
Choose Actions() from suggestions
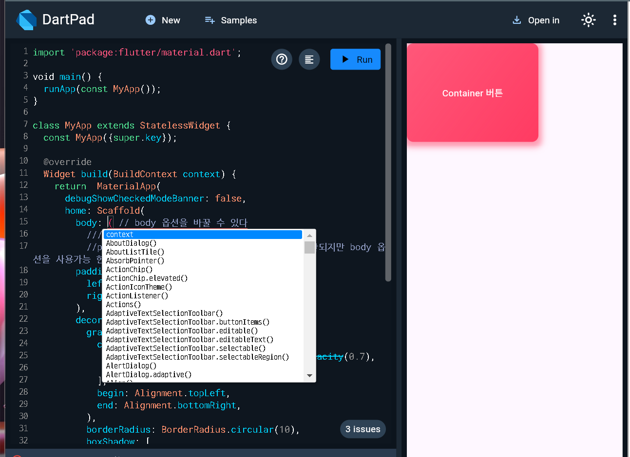203,305
